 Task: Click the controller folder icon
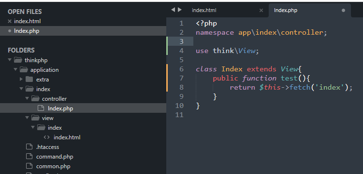point(35,98)
